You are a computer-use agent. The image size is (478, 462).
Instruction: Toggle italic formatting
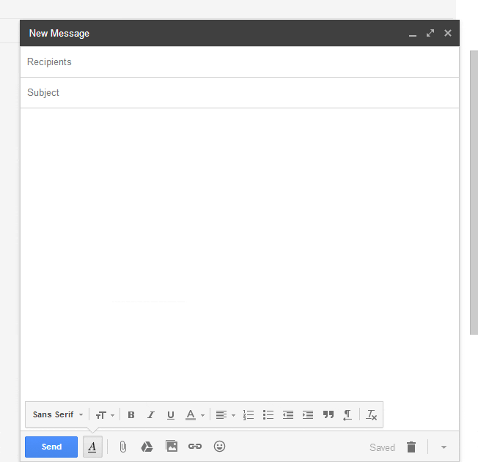151,415
